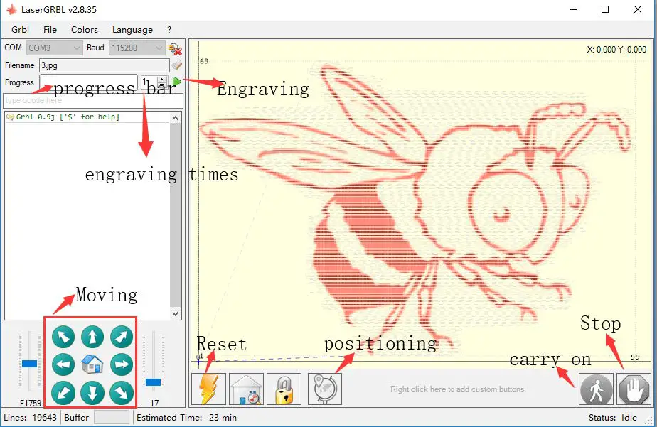Click the Estimated Time 23 min text
The height and width of the screenshot is (427, 657).
[x=186, y=417]
